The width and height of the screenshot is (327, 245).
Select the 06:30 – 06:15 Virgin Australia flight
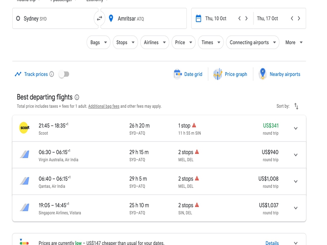[x=159, y=155]
